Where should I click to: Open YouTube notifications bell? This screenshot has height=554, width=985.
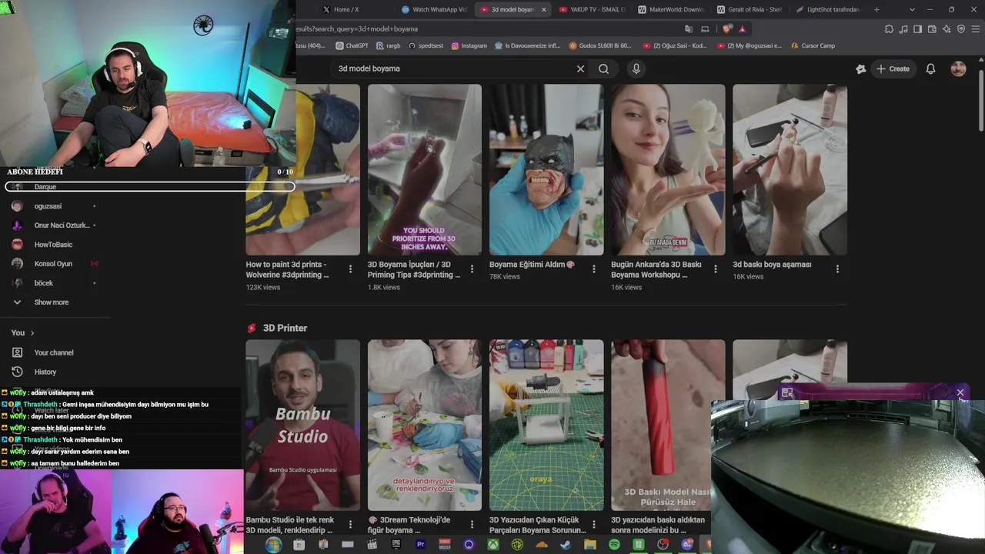click(930, 68)
